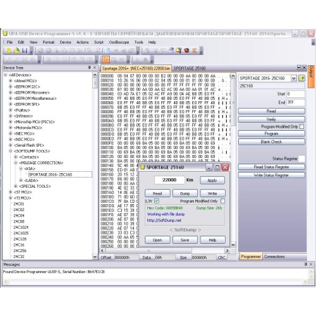Enable Program Modified Only in SPORTAGE dialog
The image size is (316, 316).
[x=222, y=201]
